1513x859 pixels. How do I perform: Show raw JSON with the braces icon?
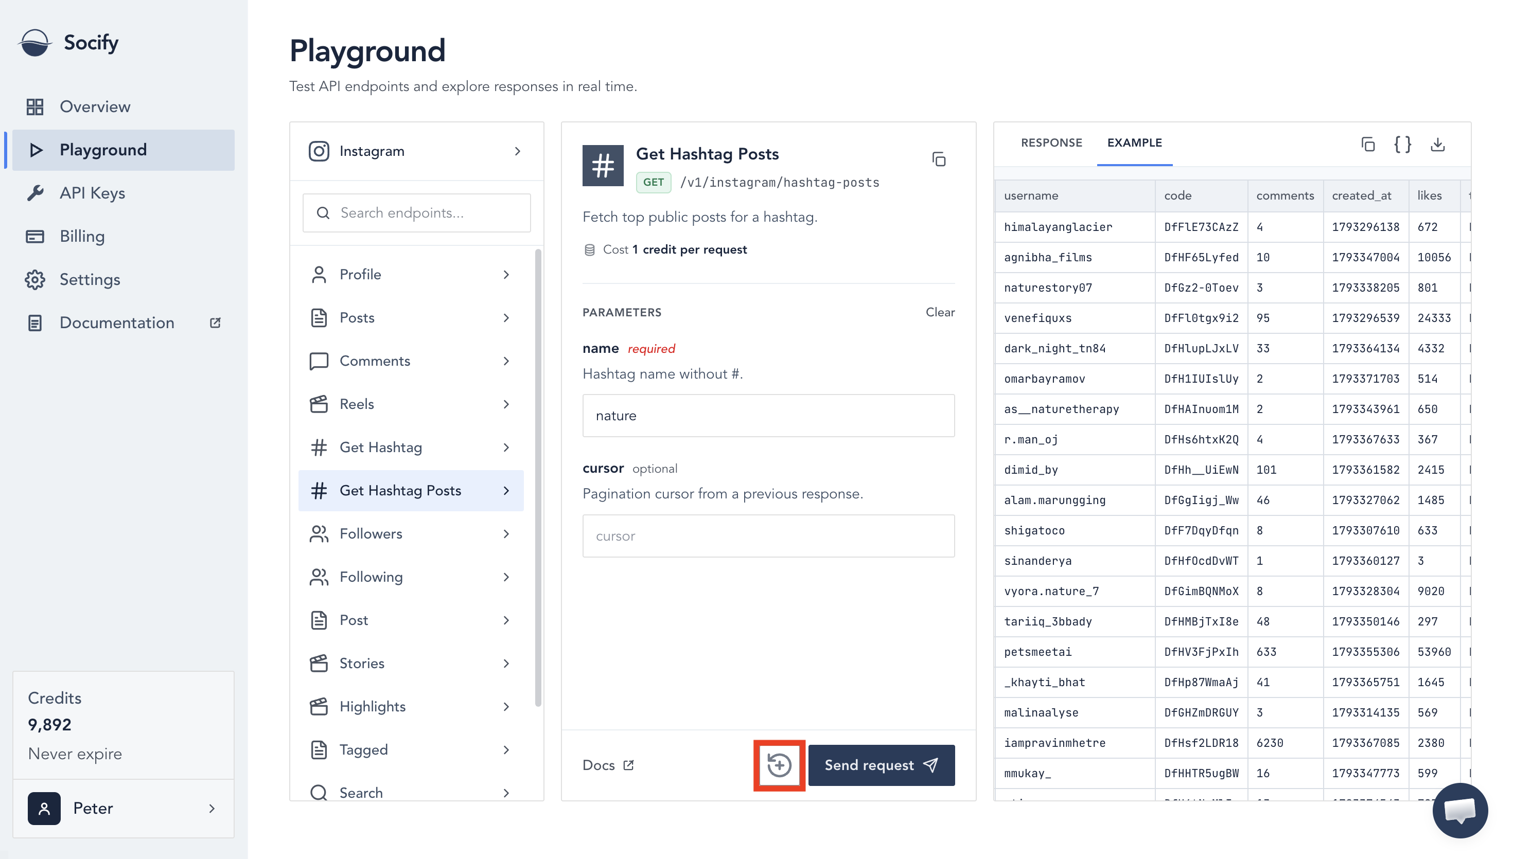[1402, 145]
